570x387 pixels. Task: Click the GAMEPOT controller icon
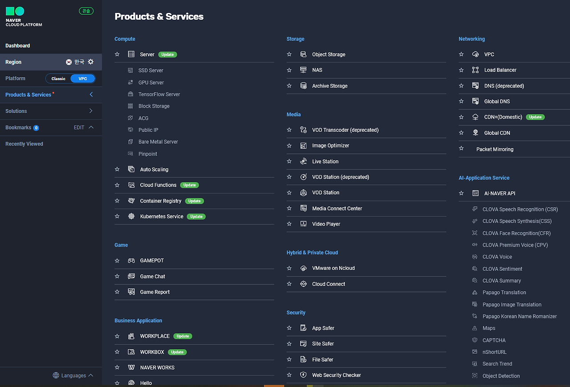pos(131,261)
